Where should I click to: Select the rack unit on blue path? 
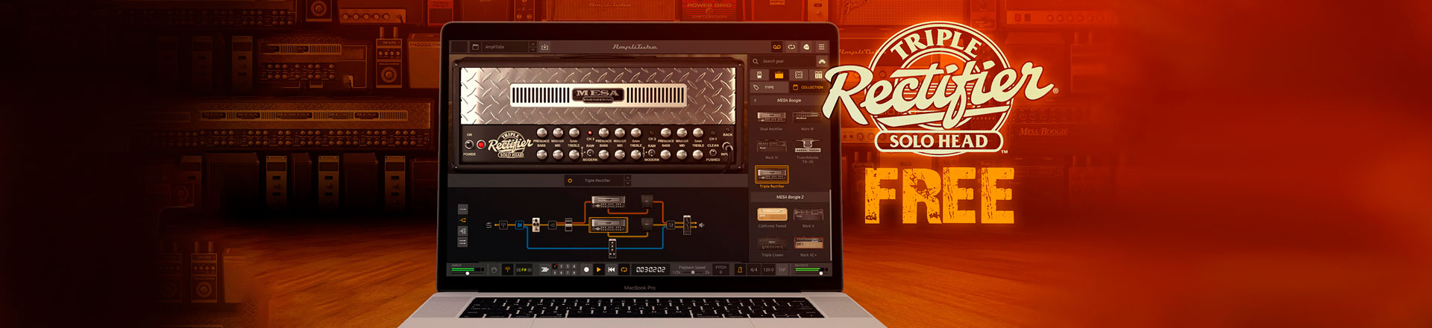click(612, 248)
